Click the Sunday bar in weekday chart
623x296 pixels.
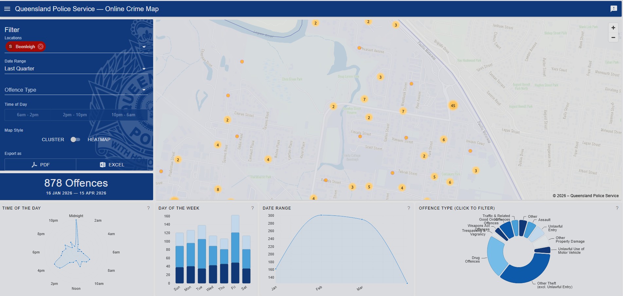(x=180, y=258)
